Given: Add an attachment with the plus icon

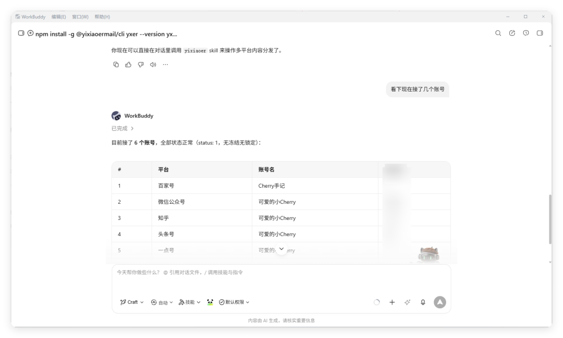Looking at the screenshot, I should tap(392, 302).
